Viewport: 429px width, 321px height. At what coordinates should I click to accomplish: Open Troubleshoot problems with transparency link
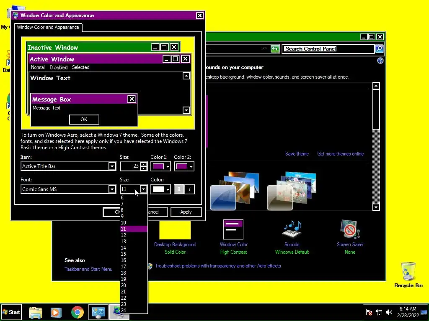coord(218,266)
